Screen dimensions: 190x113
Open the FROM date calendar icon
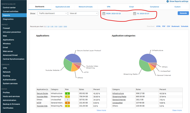tap(104, 13)
